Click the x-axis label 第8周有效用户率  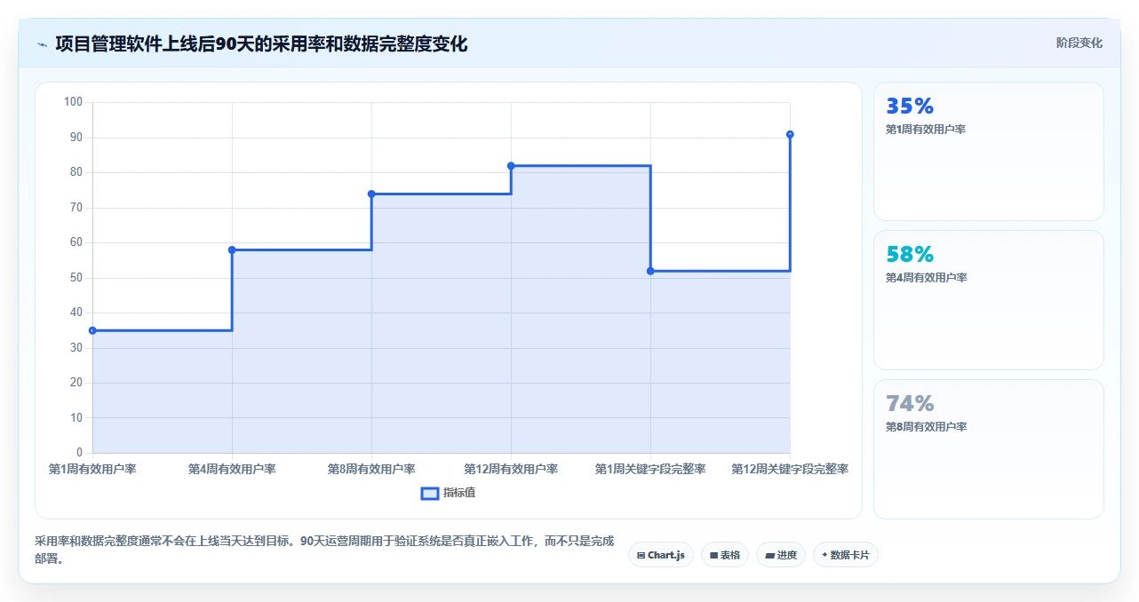(371, 469)
